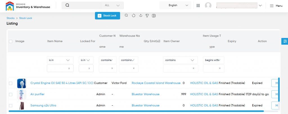288x114 pixels.
Task: Go to the Stocks breadcrumb link
Action: point(10,18)
